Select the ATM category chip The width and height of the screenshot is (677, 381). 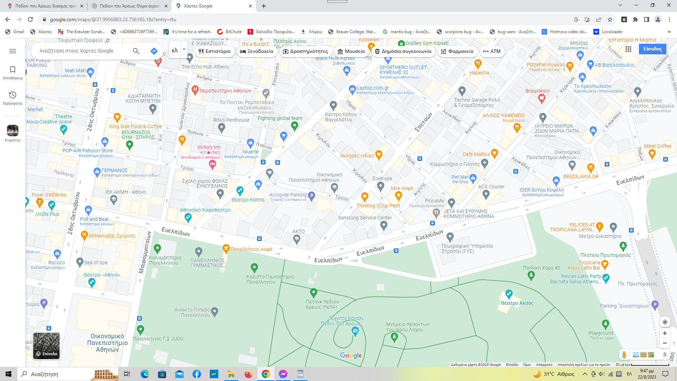(492, 52)
